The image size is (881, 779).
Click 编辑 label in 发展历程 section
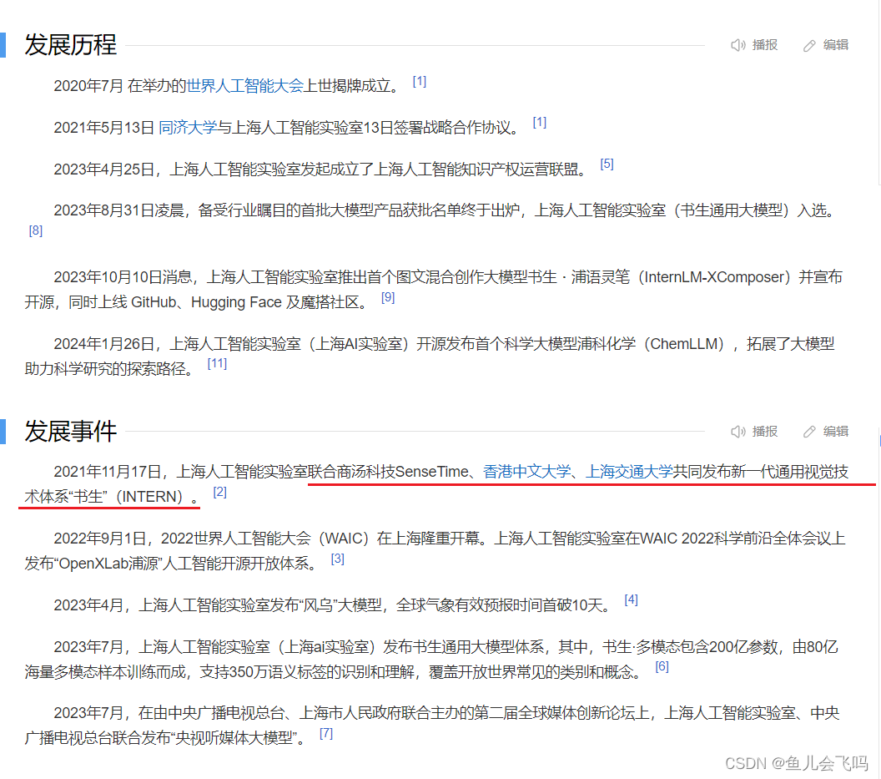tap(835, 45)
